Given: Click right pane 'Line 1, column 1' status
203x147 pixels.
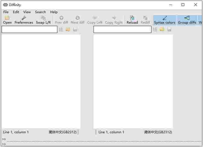Looking at the screenshot, I should [x=111, y=132].
